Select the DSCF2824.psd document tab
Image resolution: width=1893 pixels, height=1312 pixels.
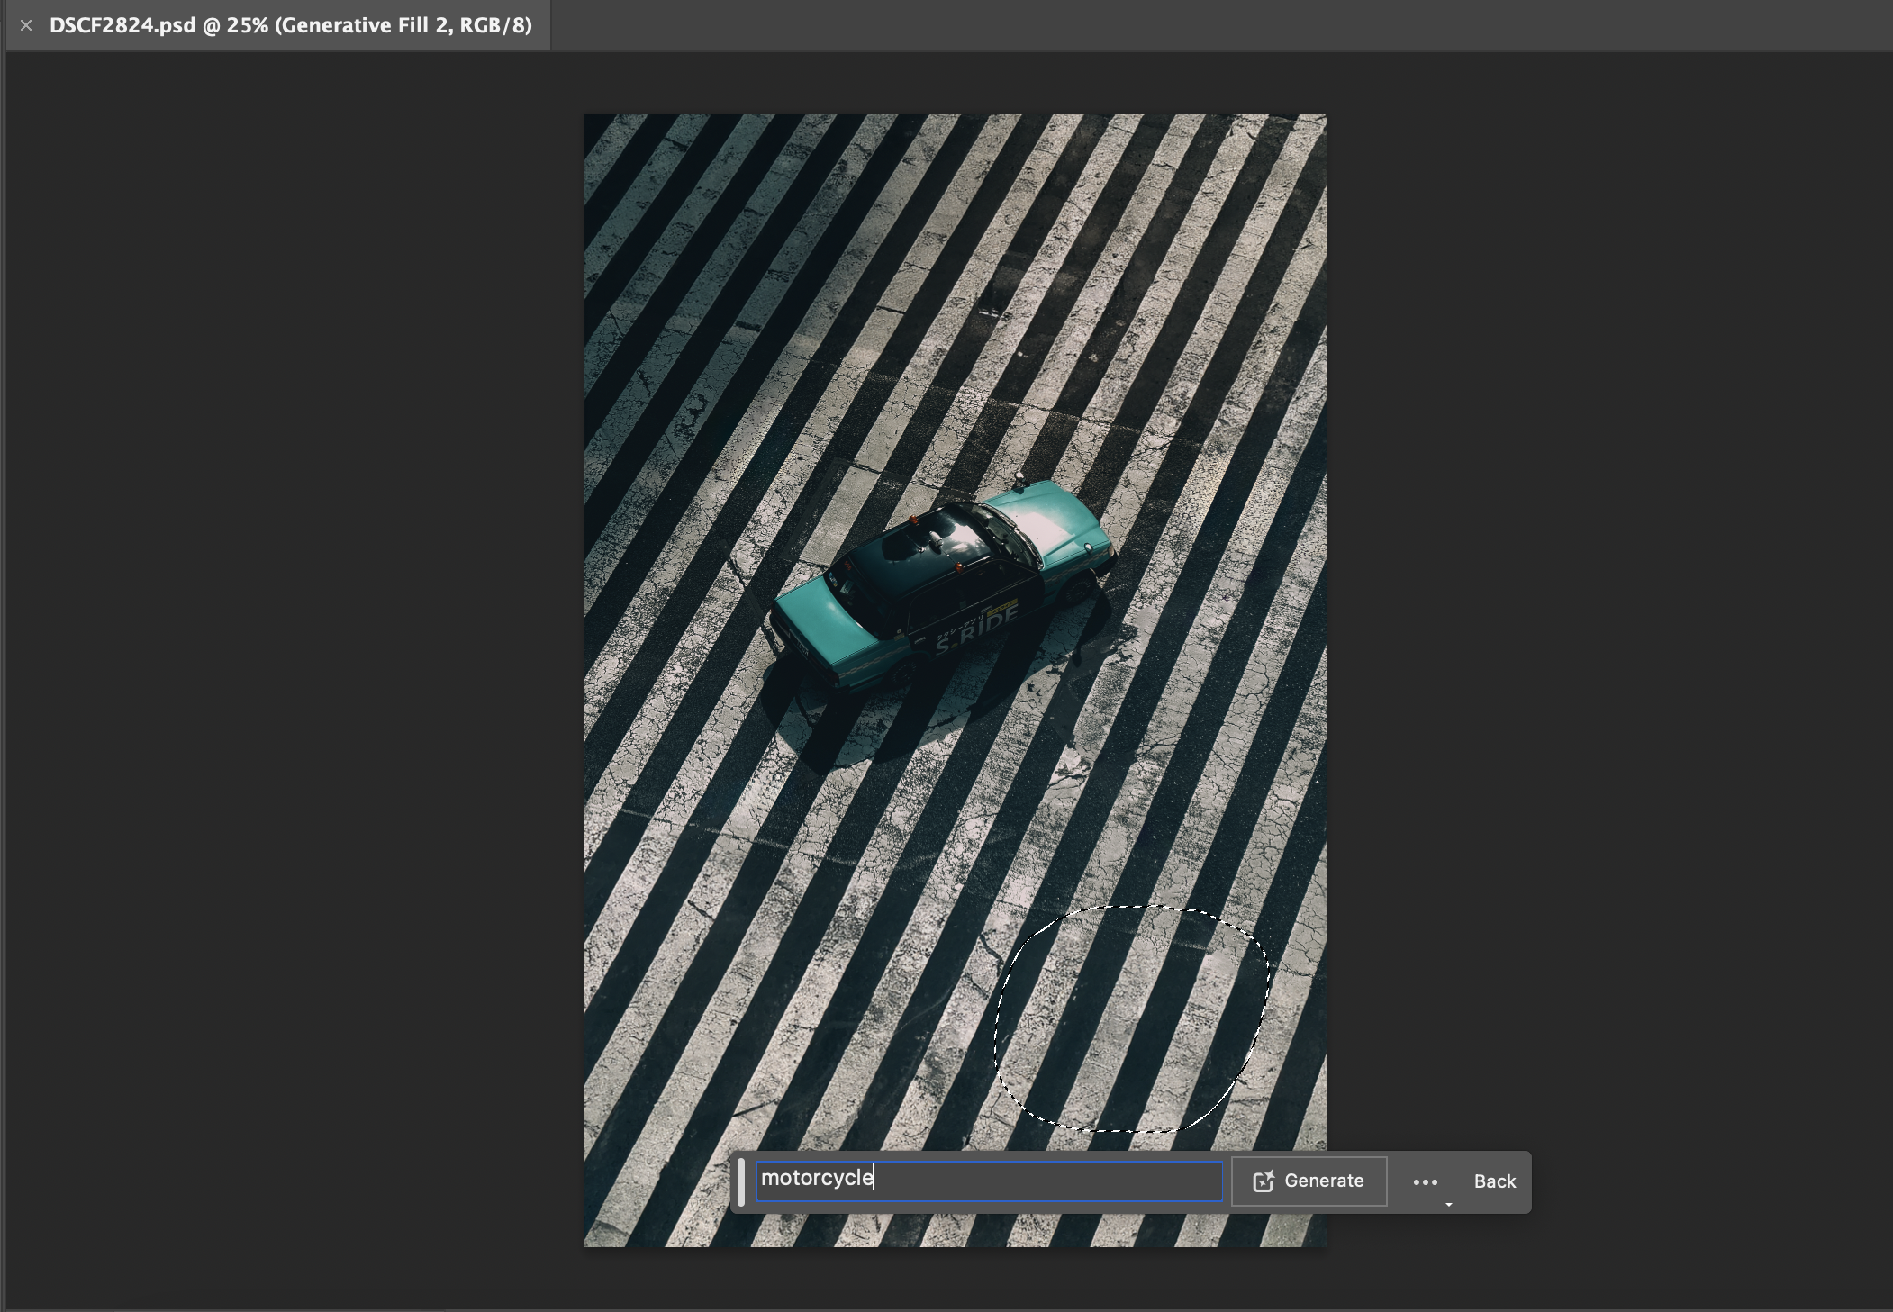click(x=290, y=25)
